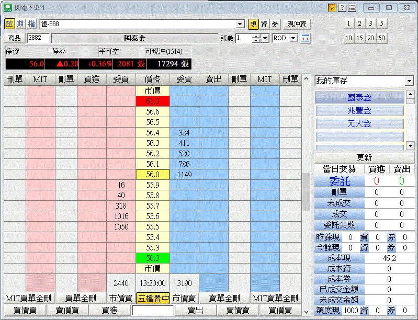418x320 pixels.
Task: Open the account 證-888 dropdown
Action: [240, 24]
